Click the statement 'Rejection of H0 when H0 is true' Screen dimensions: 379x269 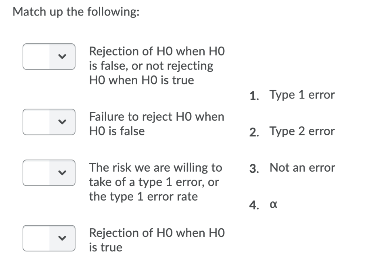[157, 240]
